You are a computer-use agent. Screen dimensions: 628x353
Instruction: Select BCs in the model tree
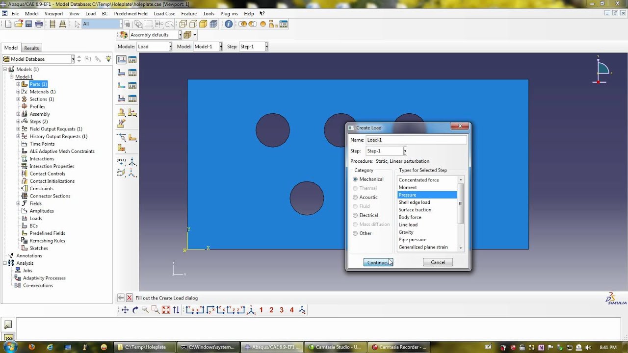[x=33, y=226]
